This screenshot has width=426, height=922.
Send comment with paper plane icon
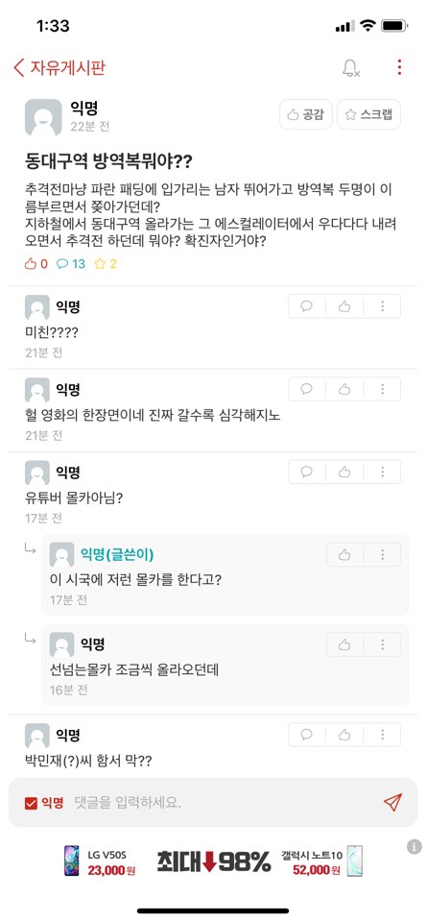click(392, 802)
